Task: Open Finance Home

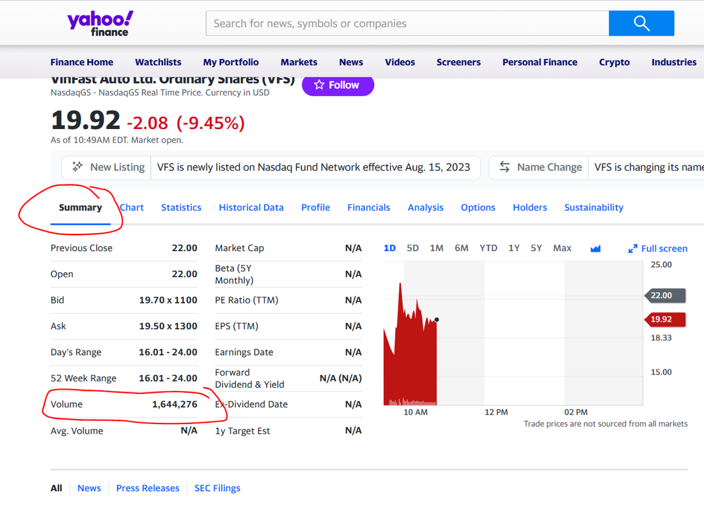Action: [82, 63]
